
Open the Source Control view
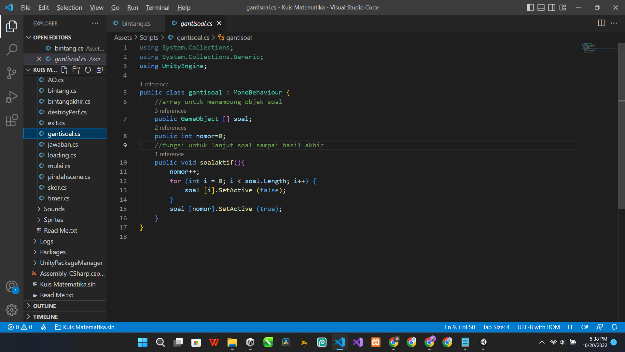[12, 73]
